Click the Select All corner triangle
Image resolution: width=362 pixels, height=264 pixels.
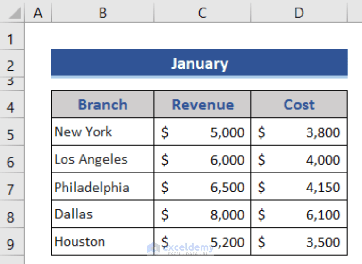[15, 13]
